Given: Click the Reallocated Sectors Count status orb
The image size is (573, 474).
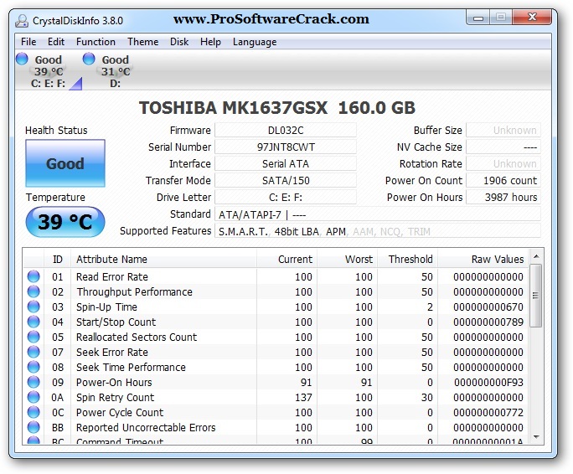Looking at the screenshot, I should (34, 337).
